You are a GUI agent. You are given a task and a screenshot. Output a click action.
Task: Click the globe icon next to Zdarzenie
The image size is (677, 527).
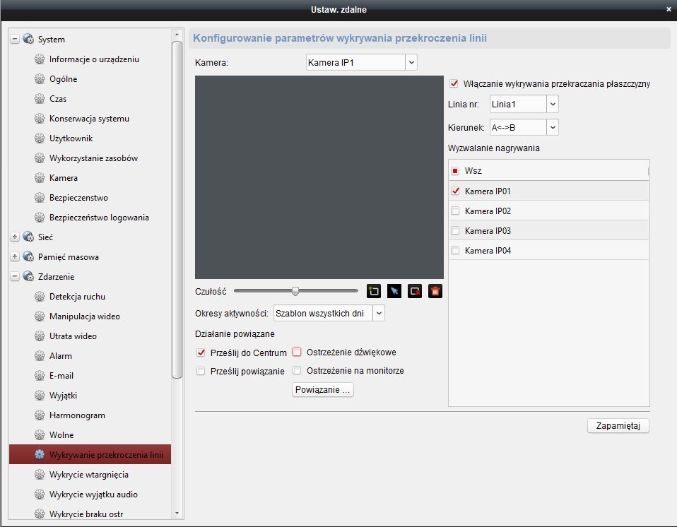click(x=28, y=277)
